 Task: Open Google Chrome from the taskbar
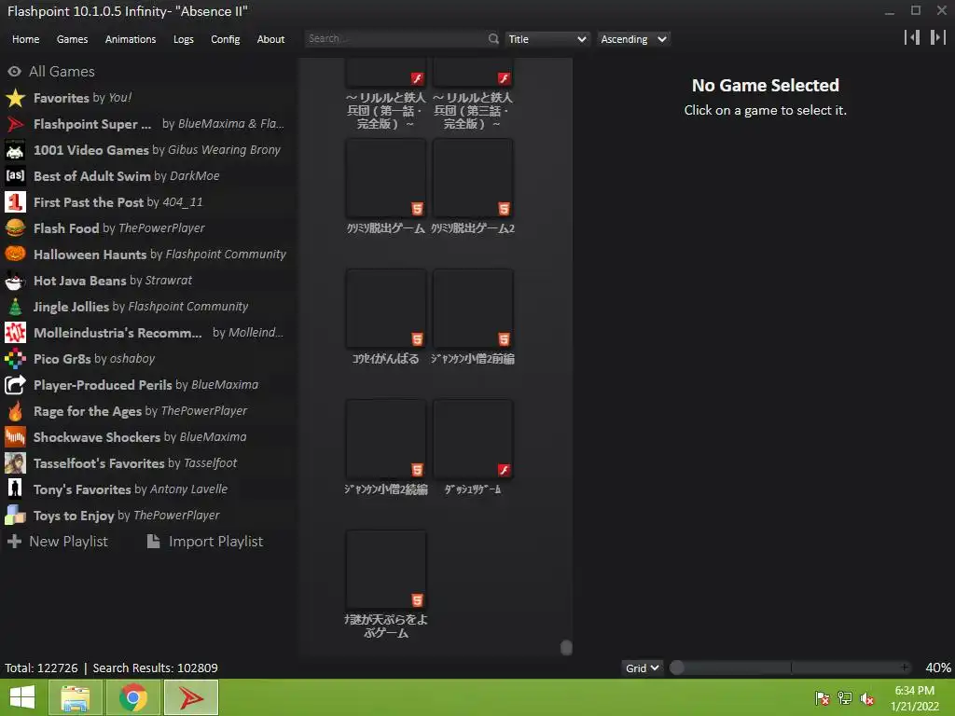point(132,697)
